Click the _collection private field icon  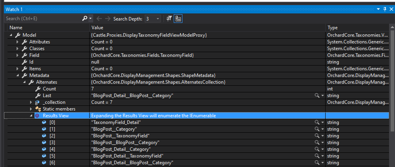click(x=37, y=102)
